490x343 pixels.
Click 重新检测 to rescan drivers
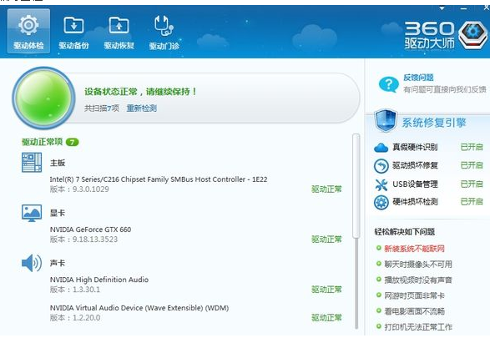point(142,108)
